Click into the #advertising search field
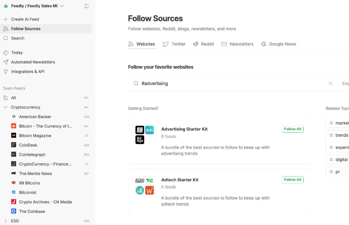The height and width of the screenshot is (225, 349). [x=233, y=83]
